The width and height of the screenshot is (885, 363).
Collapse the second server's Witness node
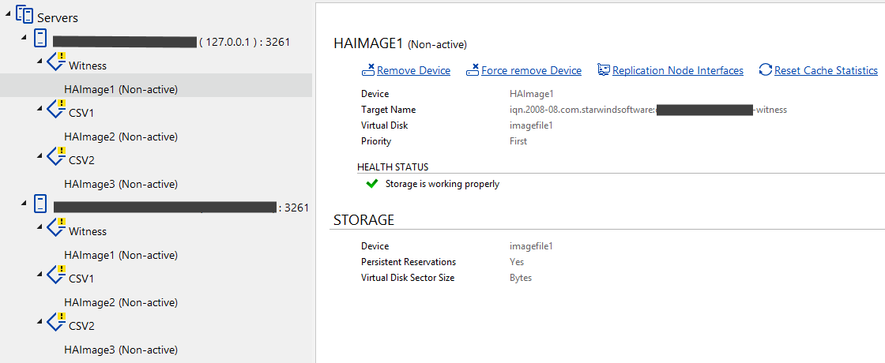[40, 227]
